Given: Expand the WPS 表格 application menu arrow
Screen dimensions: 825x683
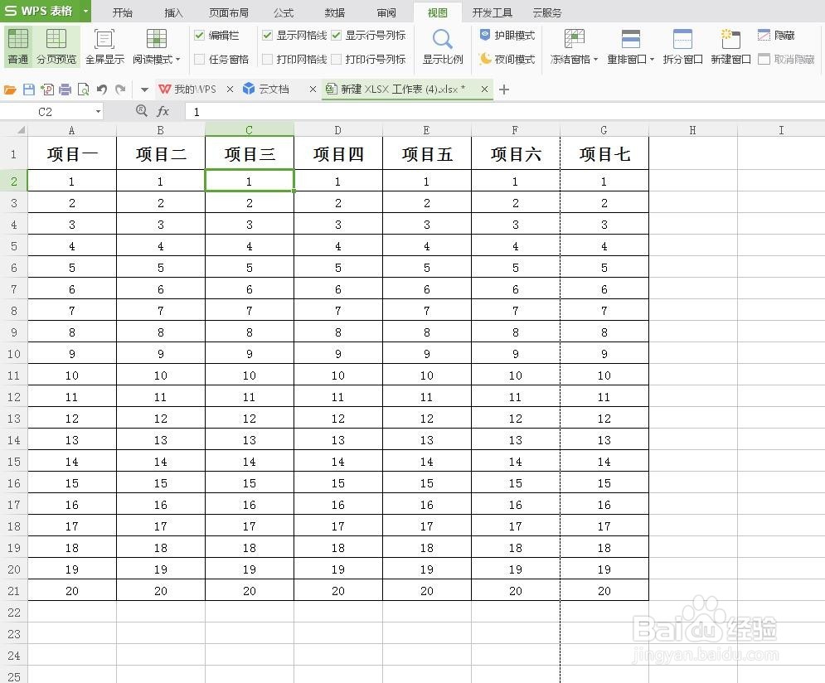Looking at the screenshot, I should point(85,11).
